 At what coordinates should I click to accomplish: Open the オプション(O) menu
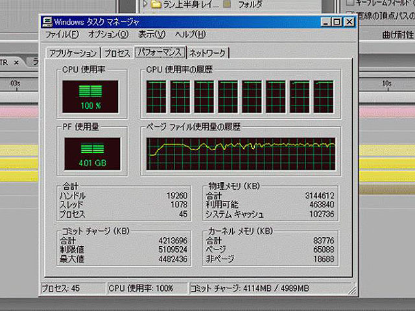108,34
